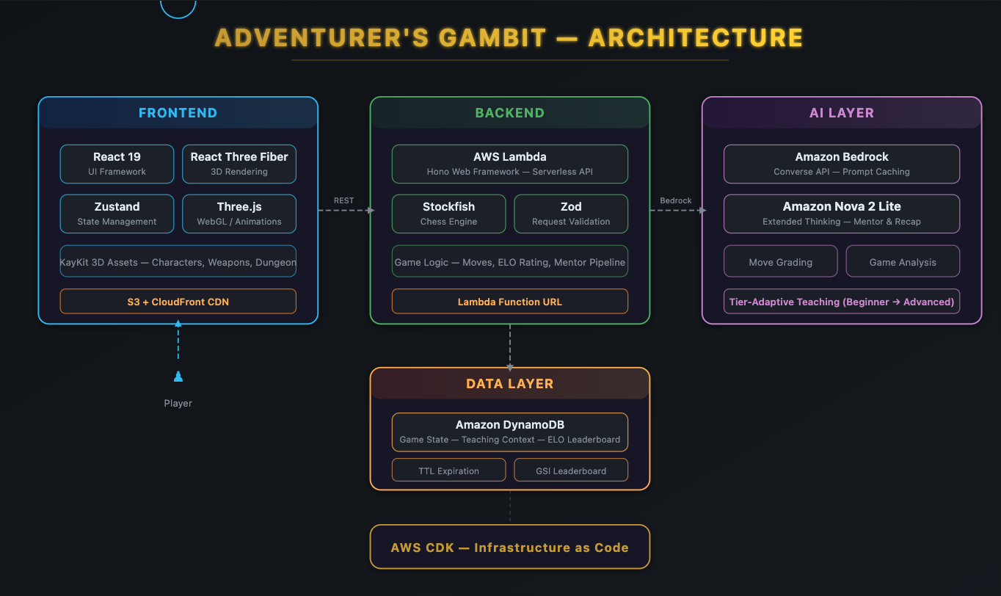Select the Stockfish Chess Engine box
Screen dimensions: 1001x596
pyautogui.click(x=448, y=214)
